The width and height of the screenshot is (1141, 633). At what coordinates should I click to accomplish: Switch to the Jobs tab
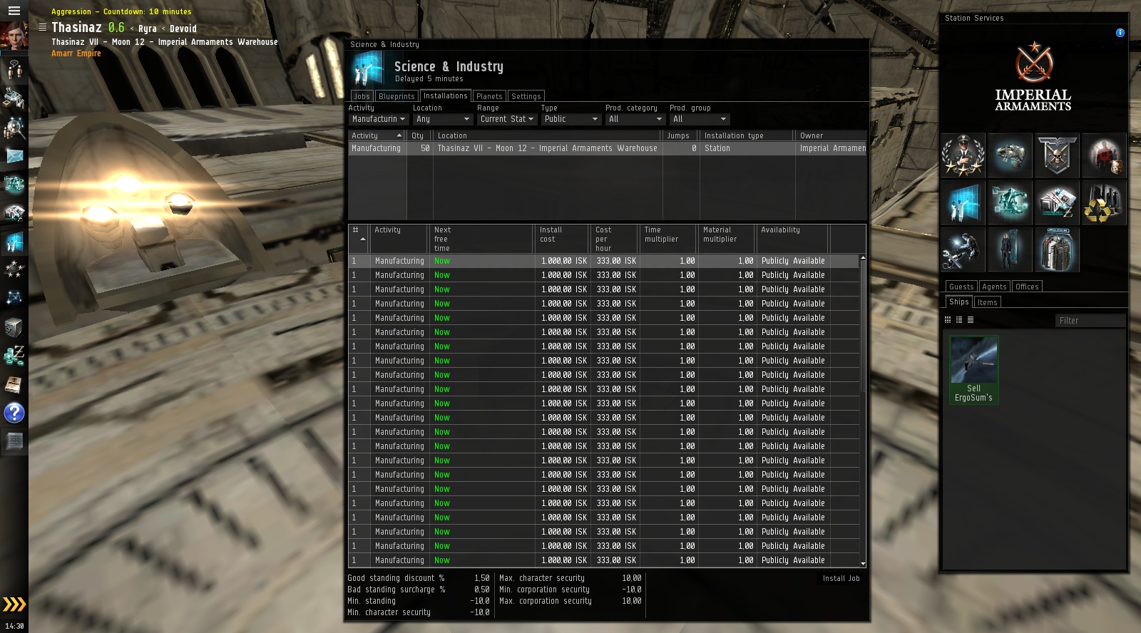pyautogui.click(x=362, y=96)
